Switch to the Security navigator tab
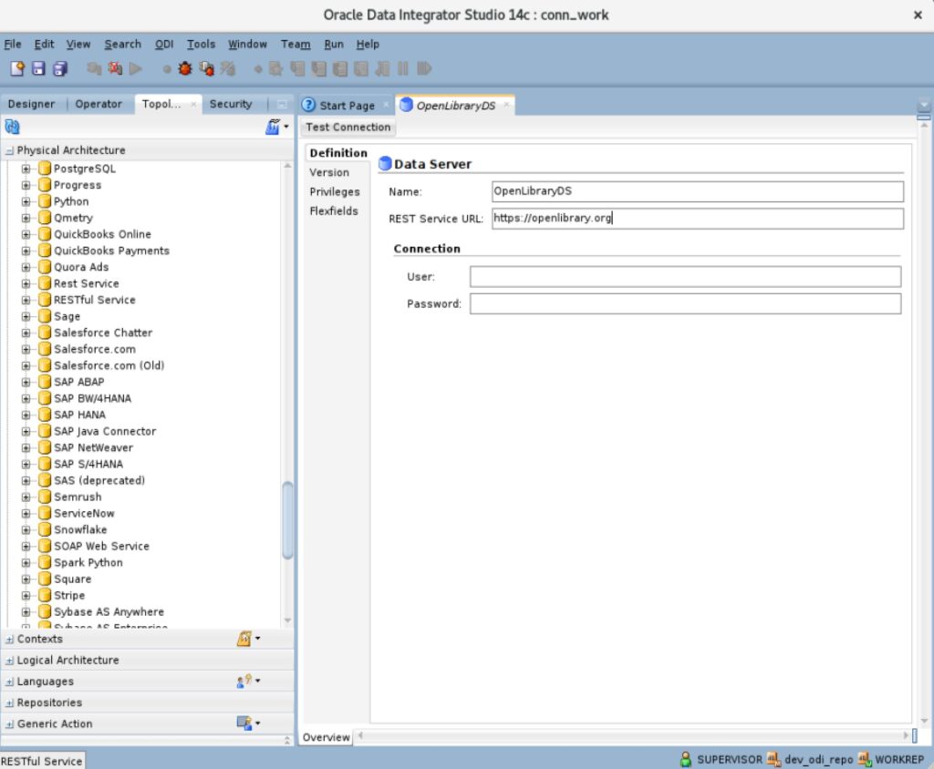This screenshot has width=934, height=769. (231, 104)
